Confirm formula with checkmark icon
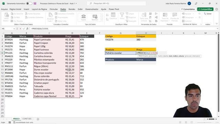This screenshot has width=220, height=124. pos(24,29)
